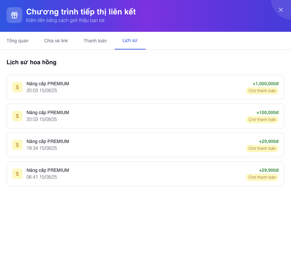Switch to the Tổng quan tab
This screenshot has height=258, width=291.
(17, 41)
